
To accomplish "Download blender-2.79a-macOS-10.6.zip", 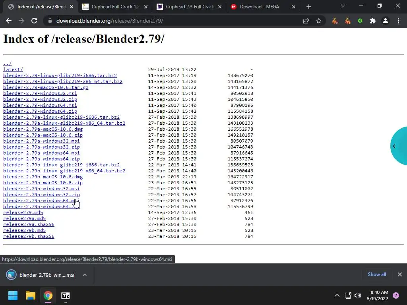I will tap(43, 135).
